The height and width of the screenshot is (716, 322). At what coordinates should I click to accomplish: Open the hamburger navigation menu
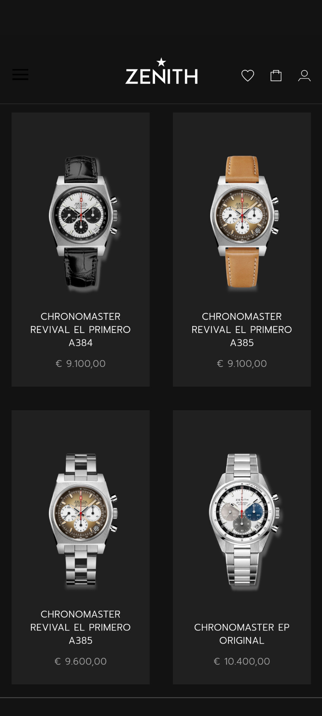20,74
